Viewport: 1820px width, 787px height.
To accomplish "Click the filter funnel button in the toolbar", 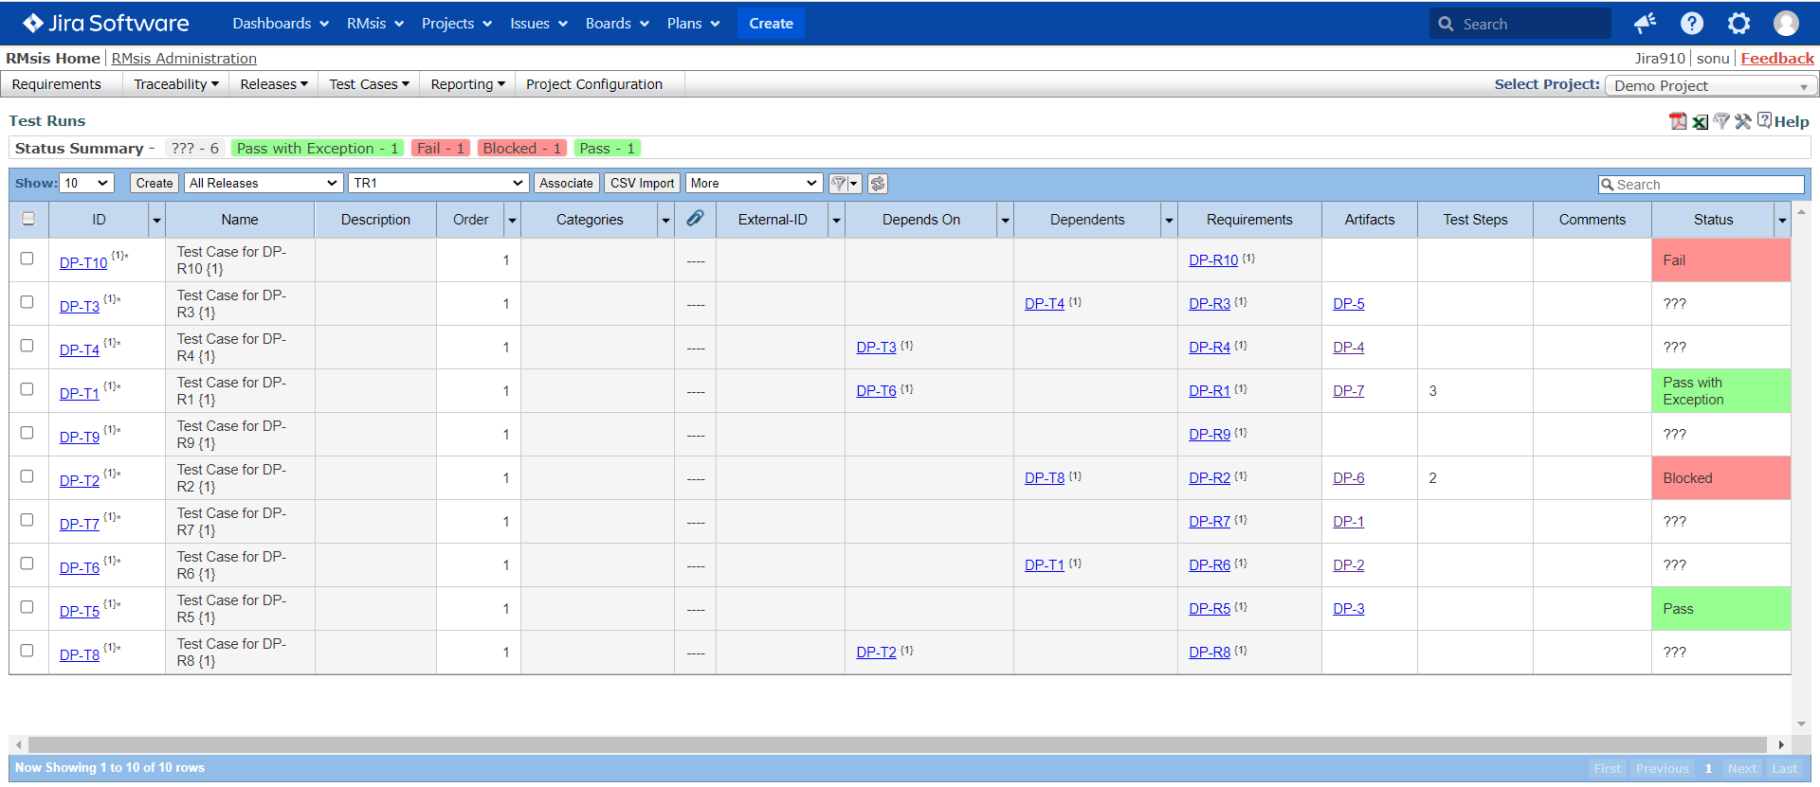I will [839, 184].
